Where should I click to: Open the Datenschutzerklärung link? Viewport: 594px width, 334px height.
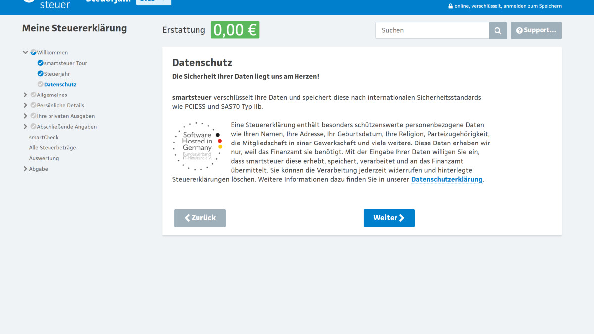click(x=446, y=179)
